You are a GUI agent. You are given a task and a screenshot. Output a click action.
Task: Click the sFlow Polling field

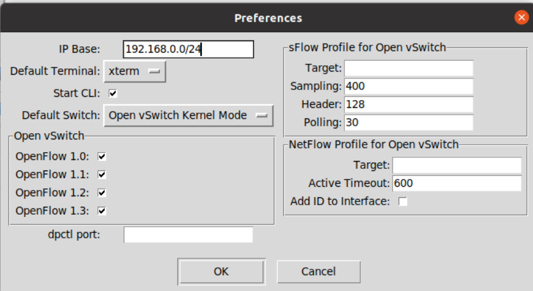point(409,122)
